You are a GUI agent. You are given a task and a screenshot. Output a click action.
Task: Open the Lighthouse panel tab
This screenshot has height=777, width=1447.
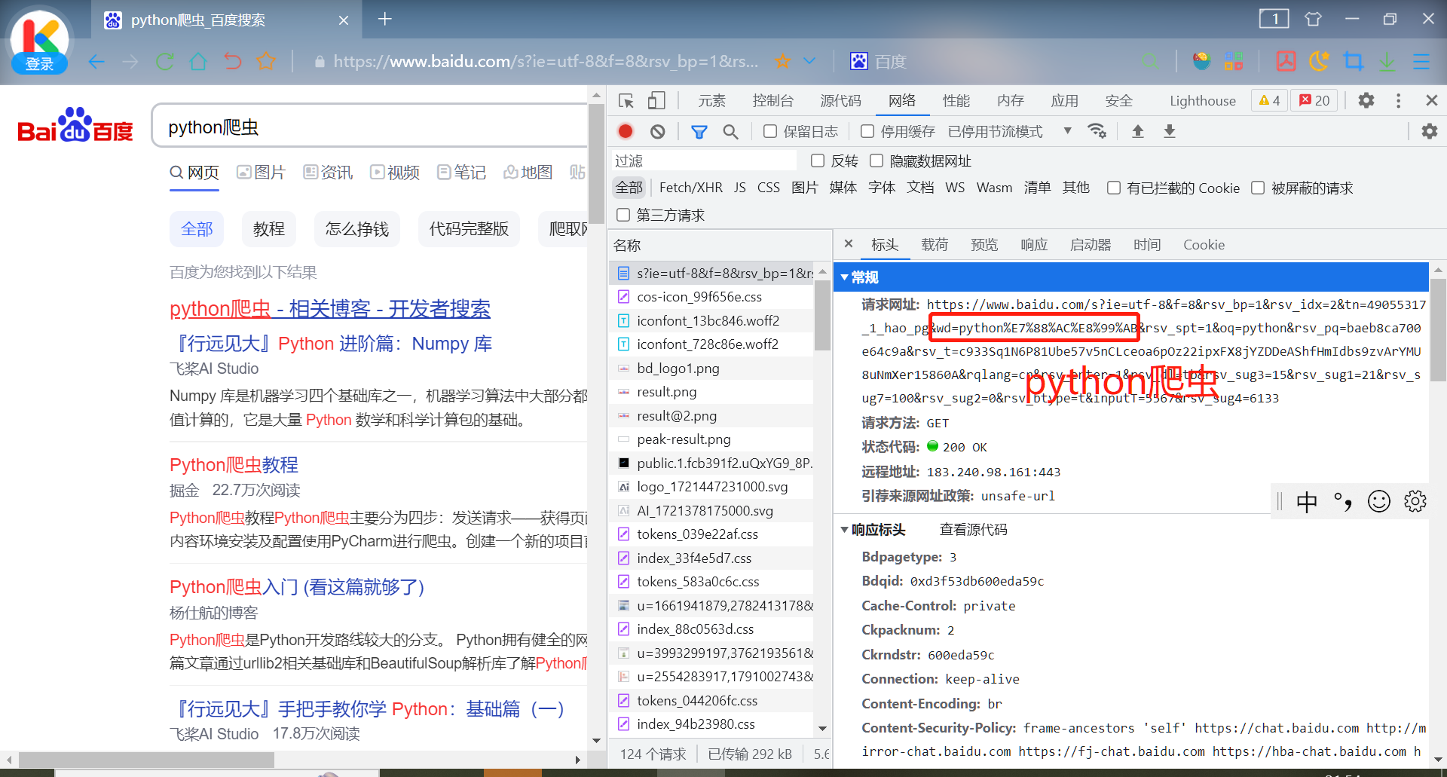point(1203,101)
